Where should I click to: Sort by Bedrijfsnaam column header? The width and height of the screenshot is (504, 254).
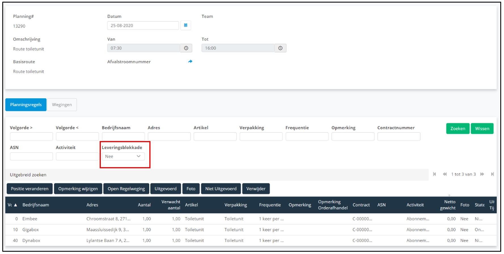[x=36, y=205]
